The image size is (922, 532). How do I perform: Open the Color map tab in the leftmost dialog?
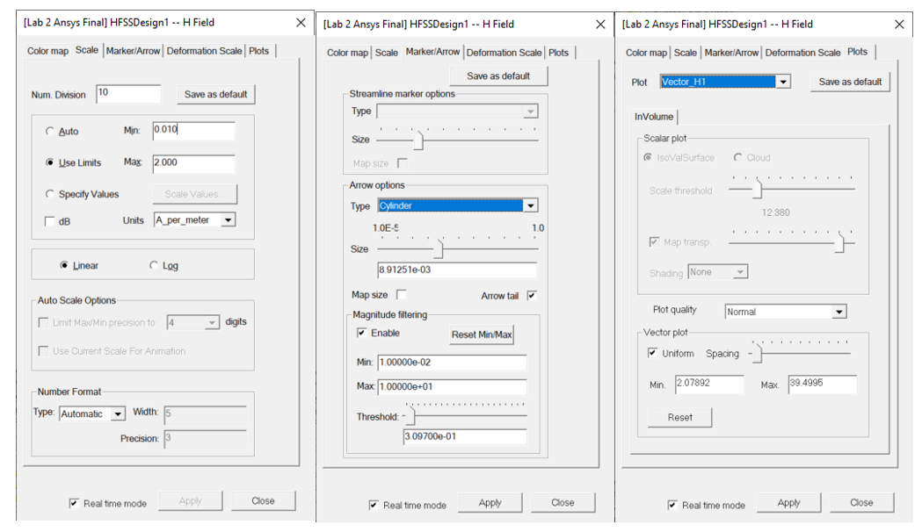point(47,51)
